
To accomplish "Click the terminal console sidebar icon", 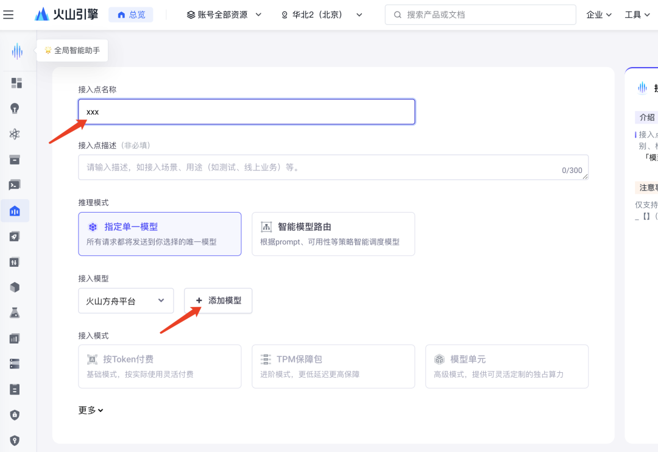I will (x=15, y=185).
